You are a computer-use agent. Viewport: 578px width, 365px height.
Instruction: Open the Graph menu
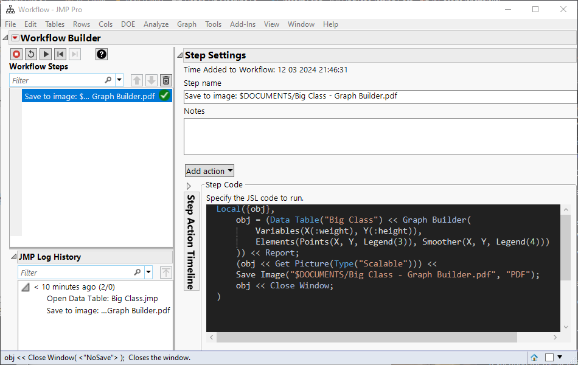click(186, 24)
